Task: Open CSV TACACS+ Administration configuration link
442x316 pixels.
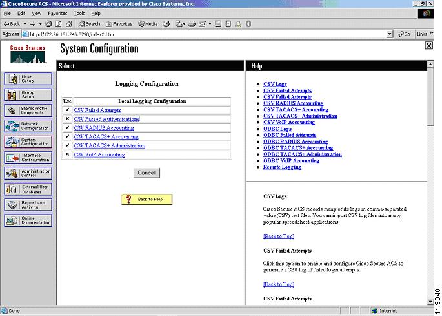Action: pyautogui.click(x=110, y=145)
